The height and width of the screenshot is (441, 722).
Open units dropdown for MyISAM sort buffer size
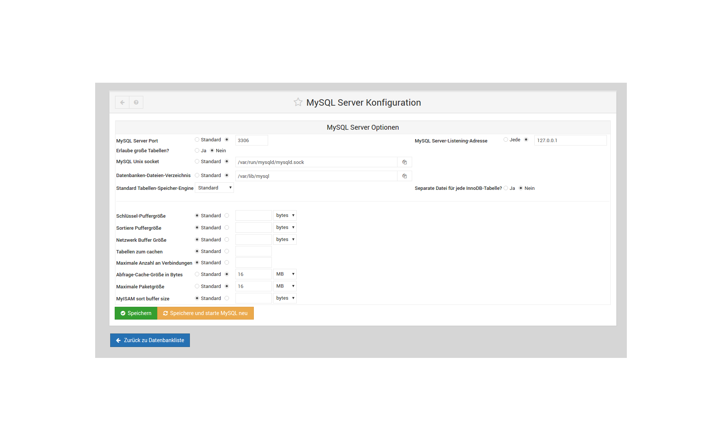point(285,298)
